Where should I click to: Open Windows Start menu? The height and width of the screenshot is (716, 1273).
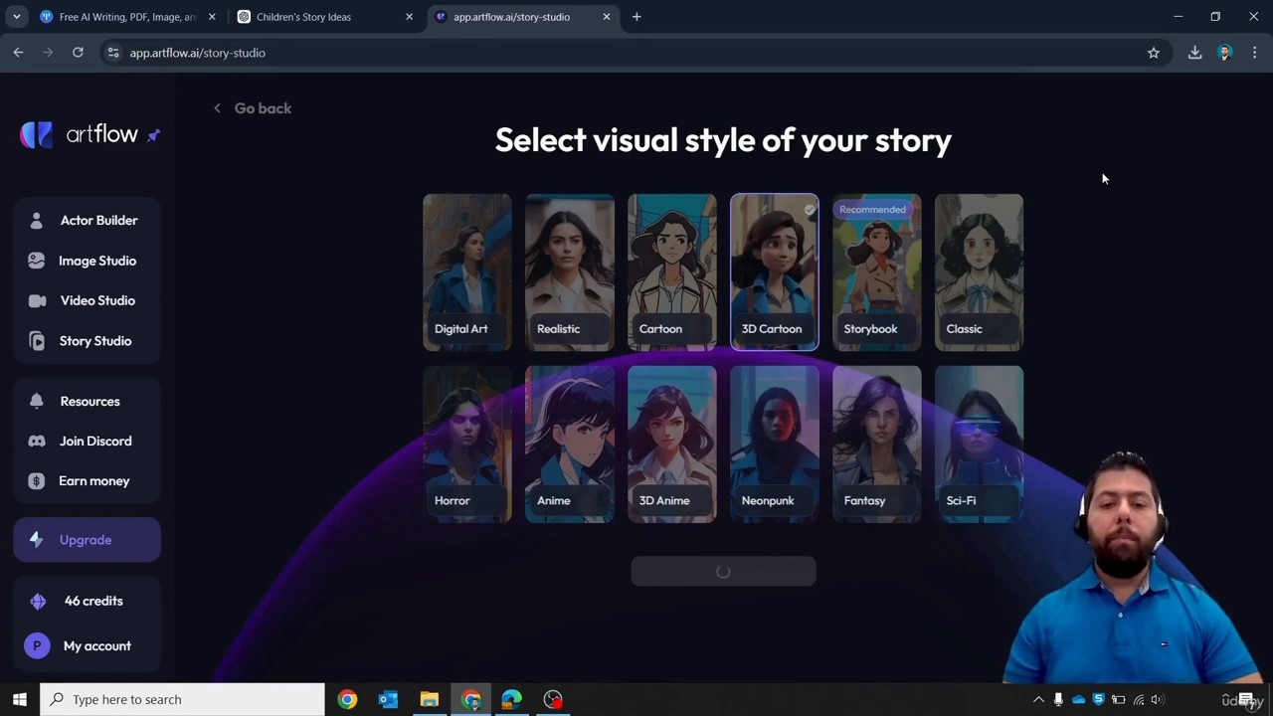click(x=19, y=699)
